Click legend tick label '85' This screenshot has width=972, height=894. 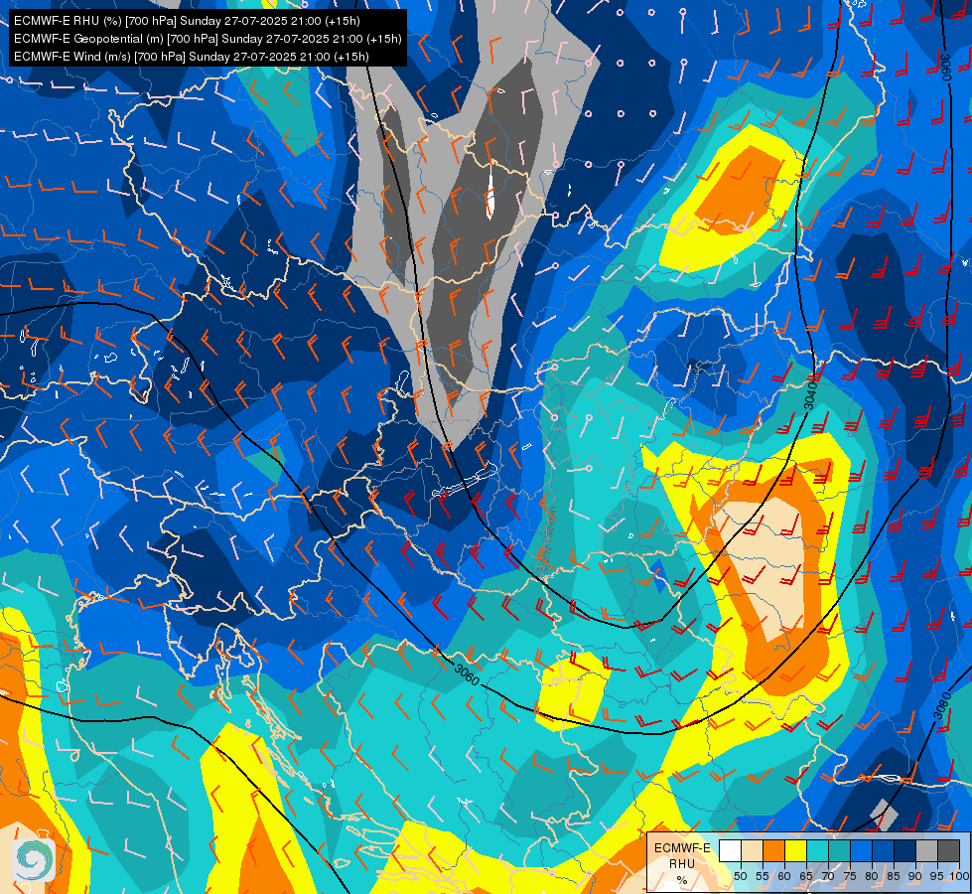[894, 876]
